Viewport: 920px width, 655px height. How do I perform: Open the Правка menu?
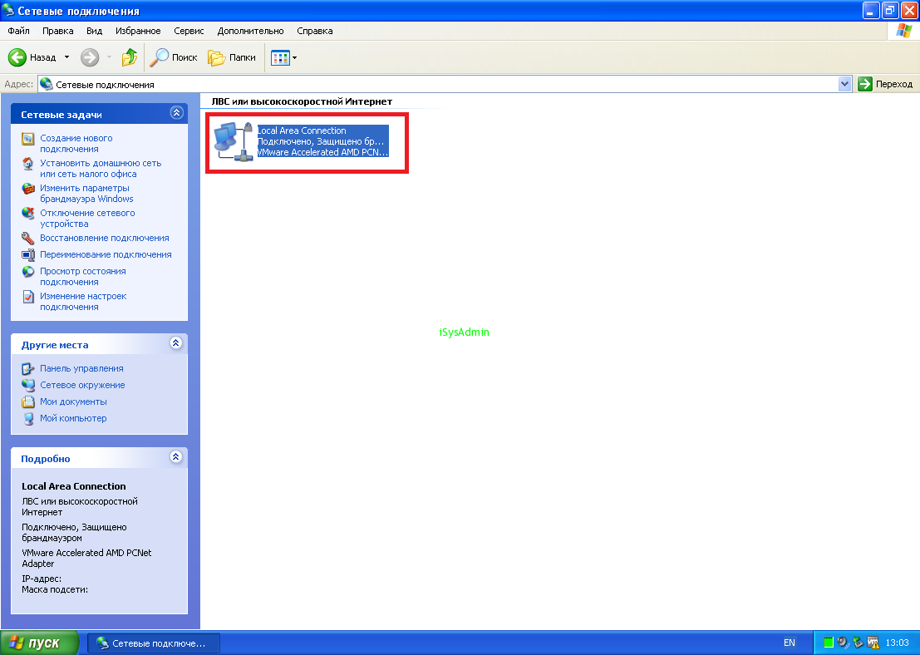(x=57, y=31)
